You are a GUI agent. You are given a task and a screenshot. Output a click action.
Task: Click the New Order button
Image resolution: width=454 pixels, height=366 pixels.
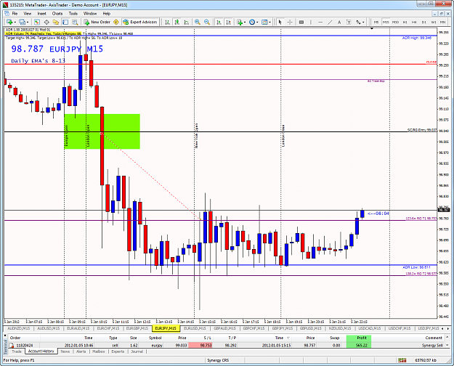(97, 22)
